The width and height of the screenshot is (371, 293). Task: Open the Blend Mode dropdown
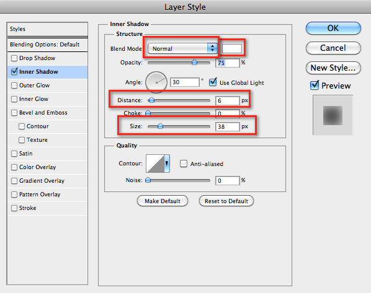(182, 48)
